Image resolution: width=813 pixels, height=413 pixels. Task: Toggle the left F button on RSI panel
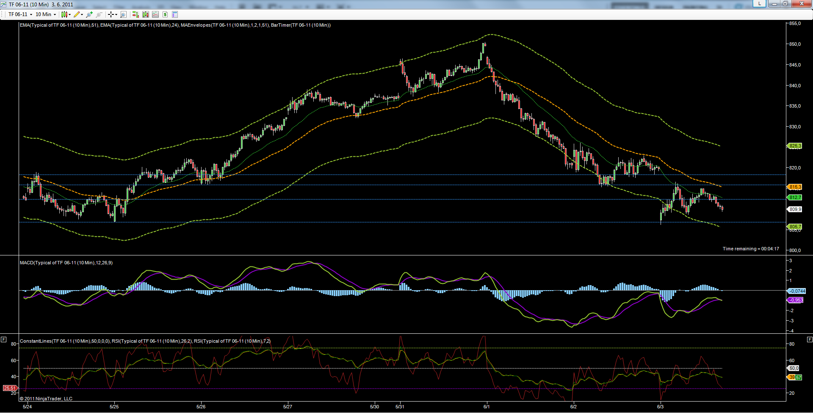tap(3, 339)
